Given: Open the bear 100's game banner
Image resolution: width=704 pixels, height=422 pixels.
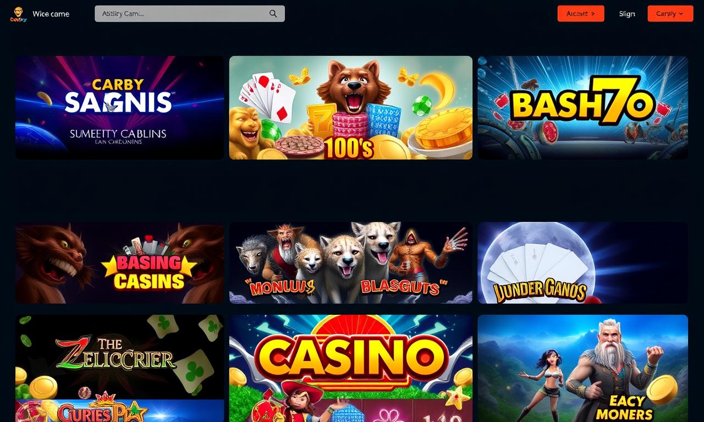Looking at the screenshot, I should tap(350, 108).
